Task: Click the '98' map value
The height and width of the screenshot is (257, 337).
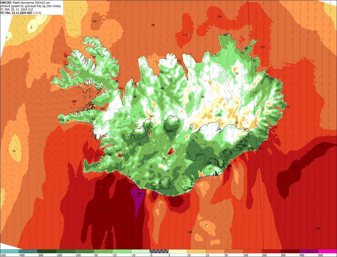Action: pos(153,25)
